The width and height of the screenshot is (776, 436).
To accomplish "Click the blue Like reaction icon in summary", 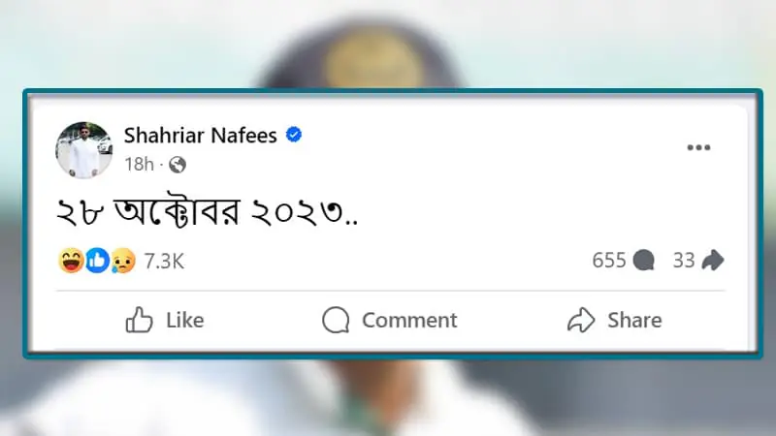I will [96, 260].
